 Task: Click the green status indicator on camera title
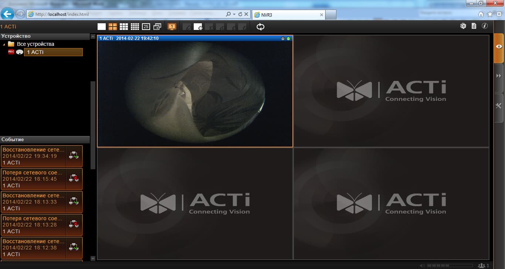pos(288,38)
